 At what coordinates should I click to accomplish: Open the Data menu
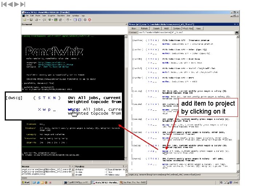[44, 16]
